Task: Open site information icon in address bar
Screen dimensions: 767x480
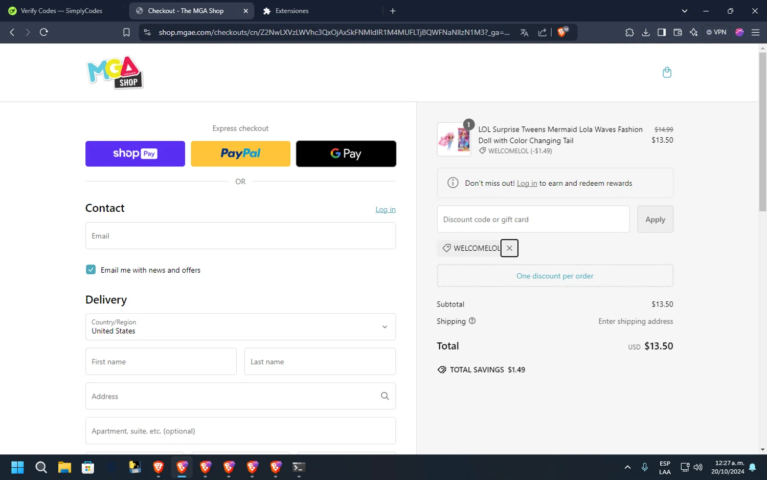Action: point(147,32)
